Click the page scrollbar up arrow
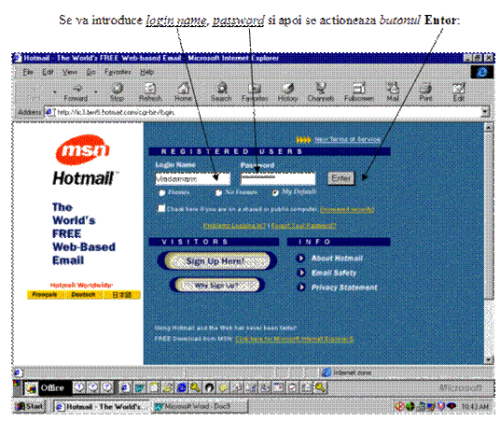Viewport: 500px width, 421px height. pos(489,128)
